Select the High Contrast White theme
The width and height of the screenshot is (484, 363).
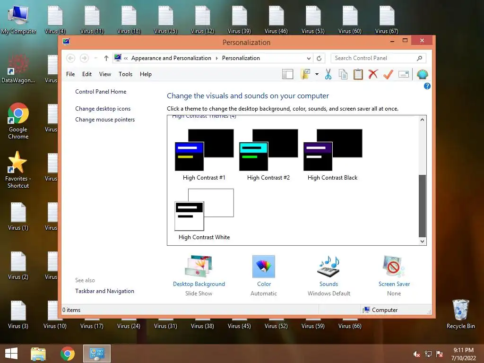pos(204,215)
